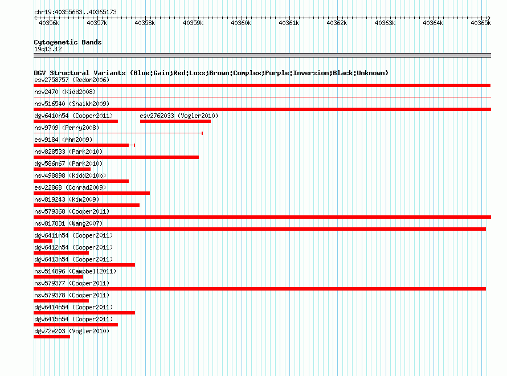The height and width of the screenshot is (376, 507).
Task: Click the esv2758757 (Redon2006) variant label
Action: (72, 80)
